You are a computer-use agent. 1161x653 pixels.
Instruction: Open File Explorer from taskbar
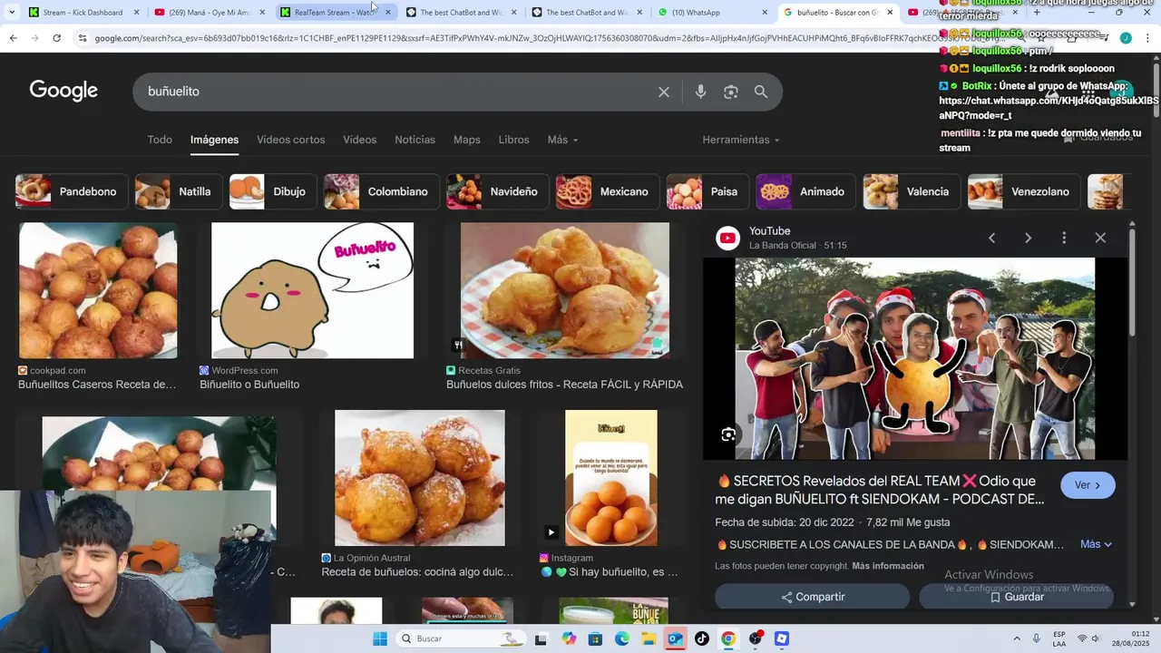(x=649, y=638)
